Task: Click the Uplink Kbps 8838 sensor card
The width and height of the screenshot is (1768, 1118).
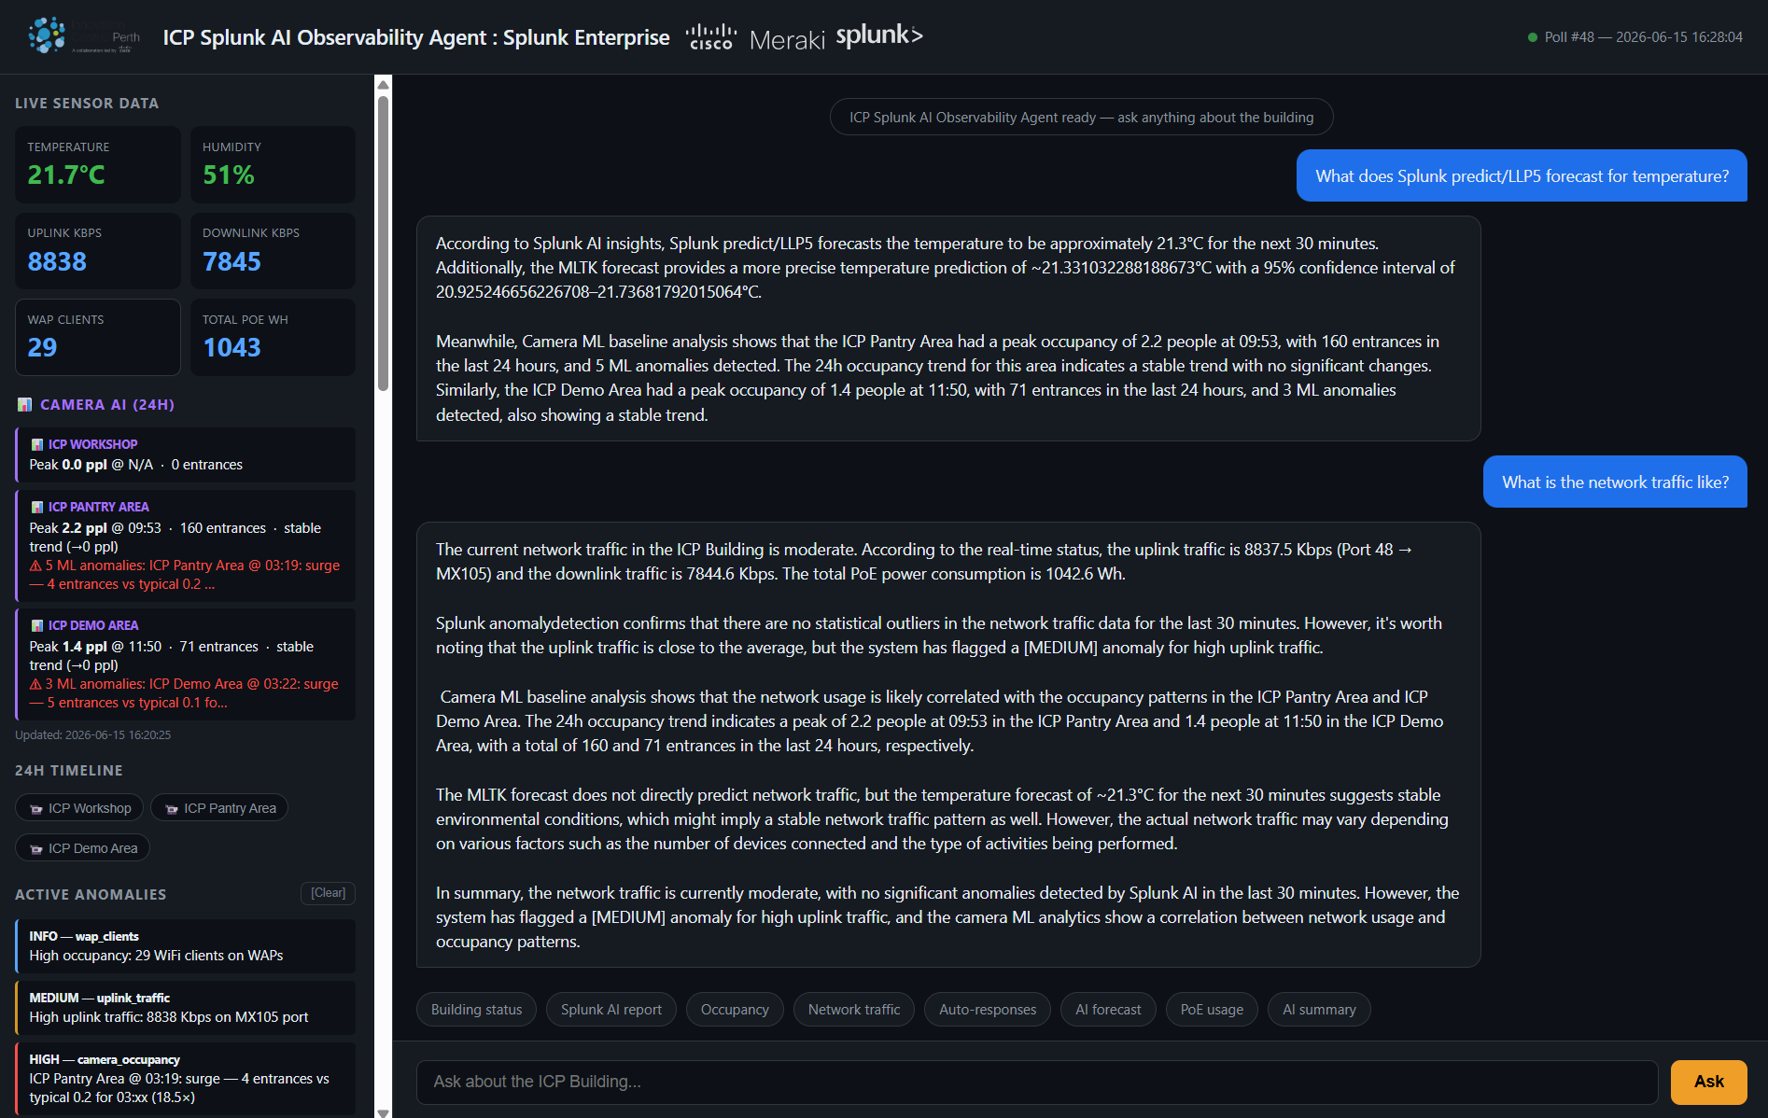Action: 98,251
